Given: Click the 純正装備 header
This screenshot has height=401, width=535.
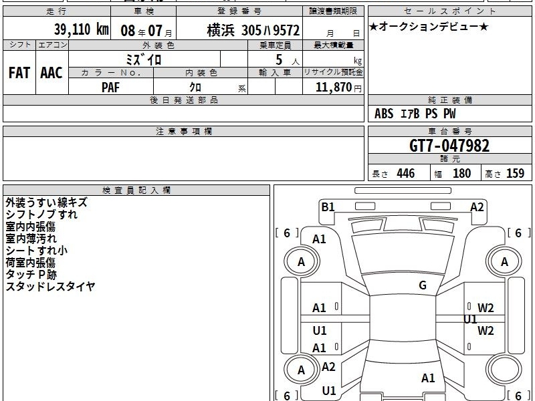Looking at the screenshot, I should tap(449, 100).
